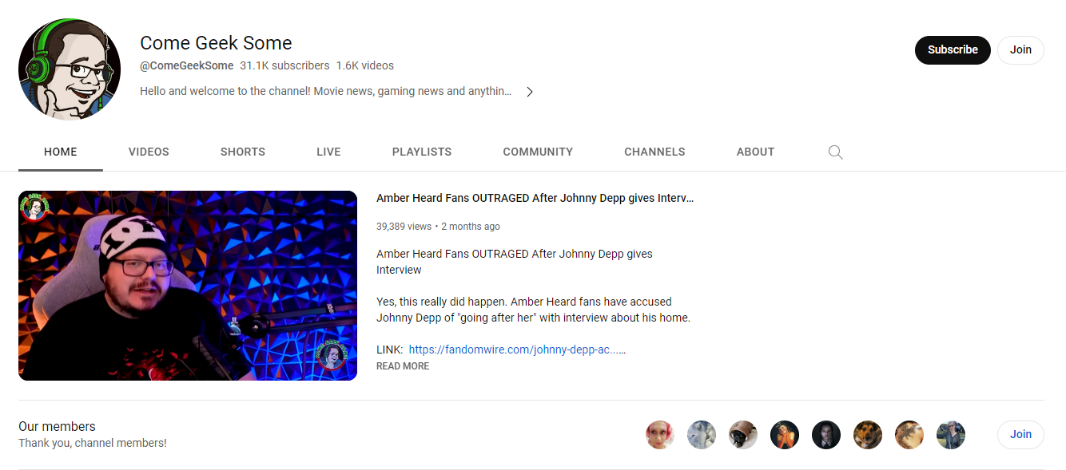Click the Join button in Our members row

pos(1020,435)
